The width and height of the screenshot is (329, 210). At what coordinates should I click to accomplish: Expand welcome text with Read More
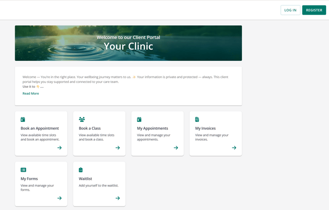[30, 93]
